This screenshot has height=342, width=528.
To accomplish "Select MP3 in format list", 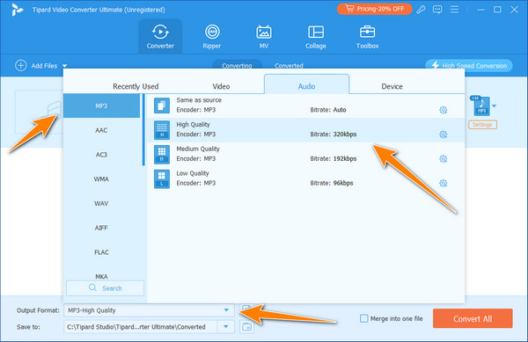I will (x=101, y=106).
